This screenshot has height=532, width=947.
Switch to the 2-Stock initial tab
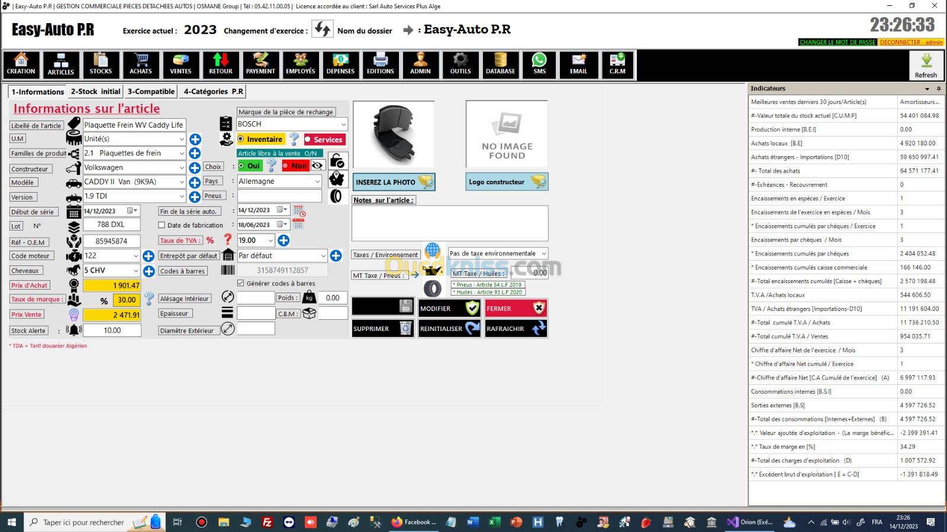point(95,92)
